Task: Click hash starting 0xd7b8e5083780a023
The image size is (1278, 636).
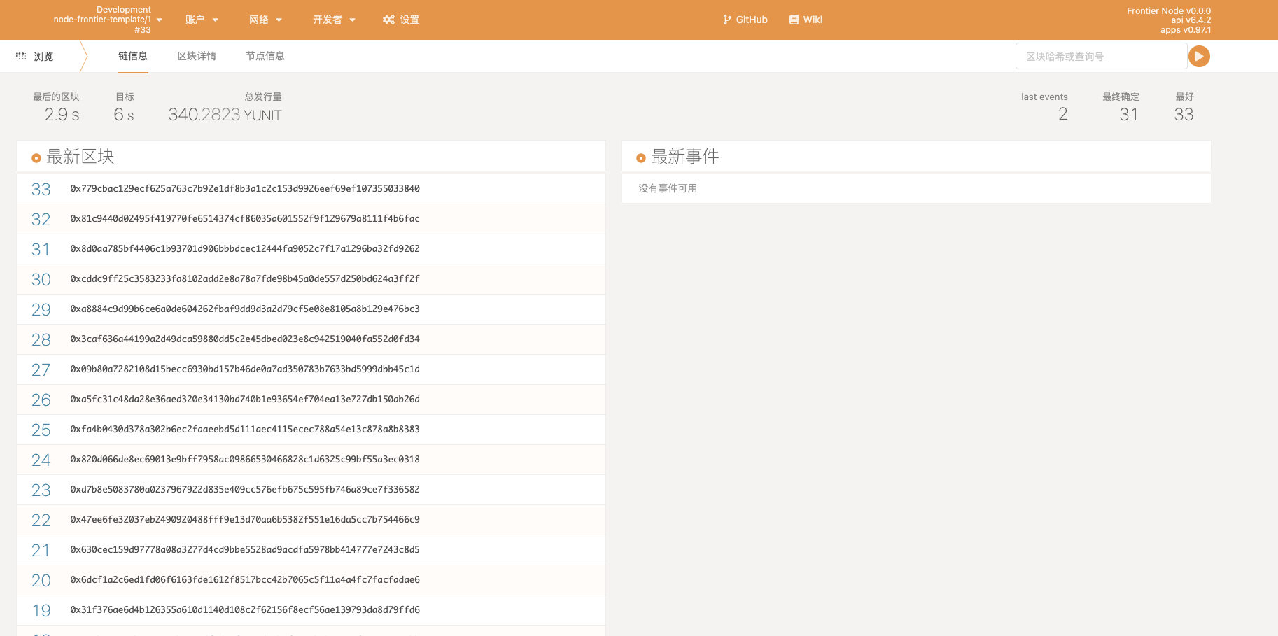Action: click(x=245, y=489)
